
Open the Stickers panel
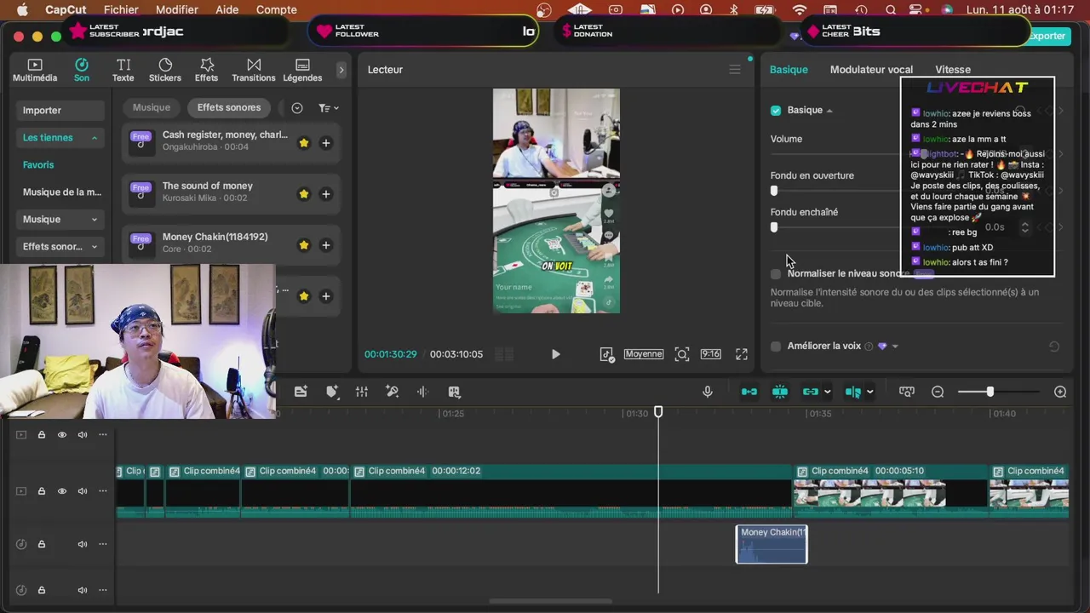pos(165,70)
